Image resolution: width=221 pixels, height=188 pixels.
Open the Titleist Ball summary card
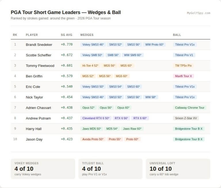pos(110,169)
